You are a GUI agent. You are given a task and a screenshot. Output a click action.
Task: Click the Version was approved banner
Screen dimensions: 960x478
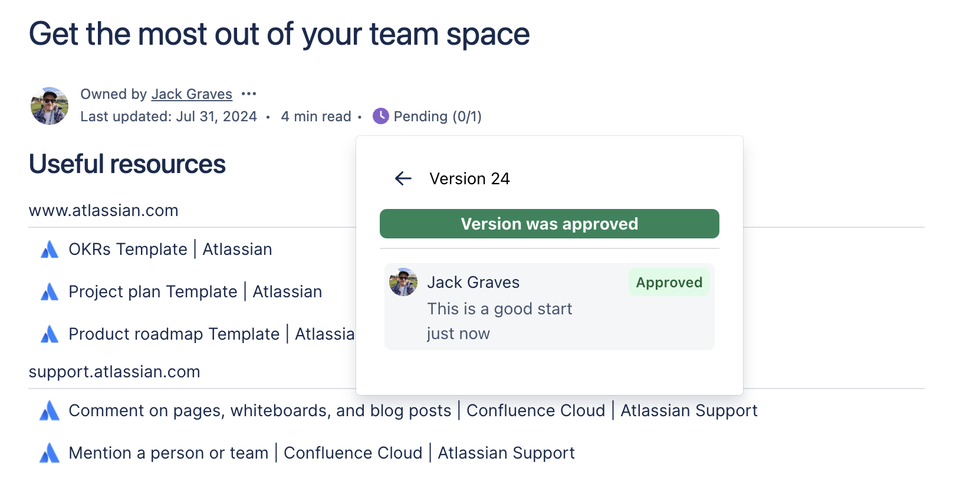(x=549, y=224)
